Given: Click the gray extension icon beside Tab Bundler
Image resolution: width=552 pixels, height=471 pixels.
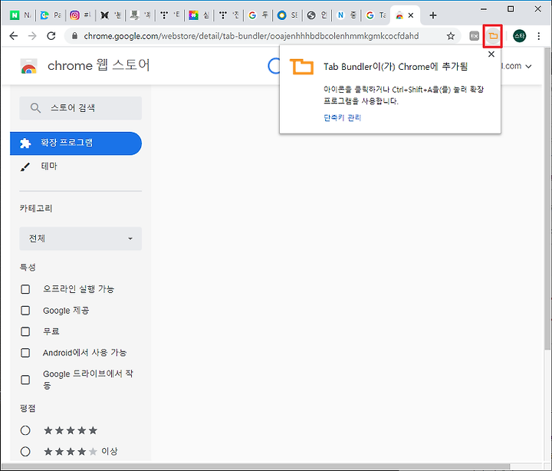Looking at the screenshot, I should click(x=475, y=36).
